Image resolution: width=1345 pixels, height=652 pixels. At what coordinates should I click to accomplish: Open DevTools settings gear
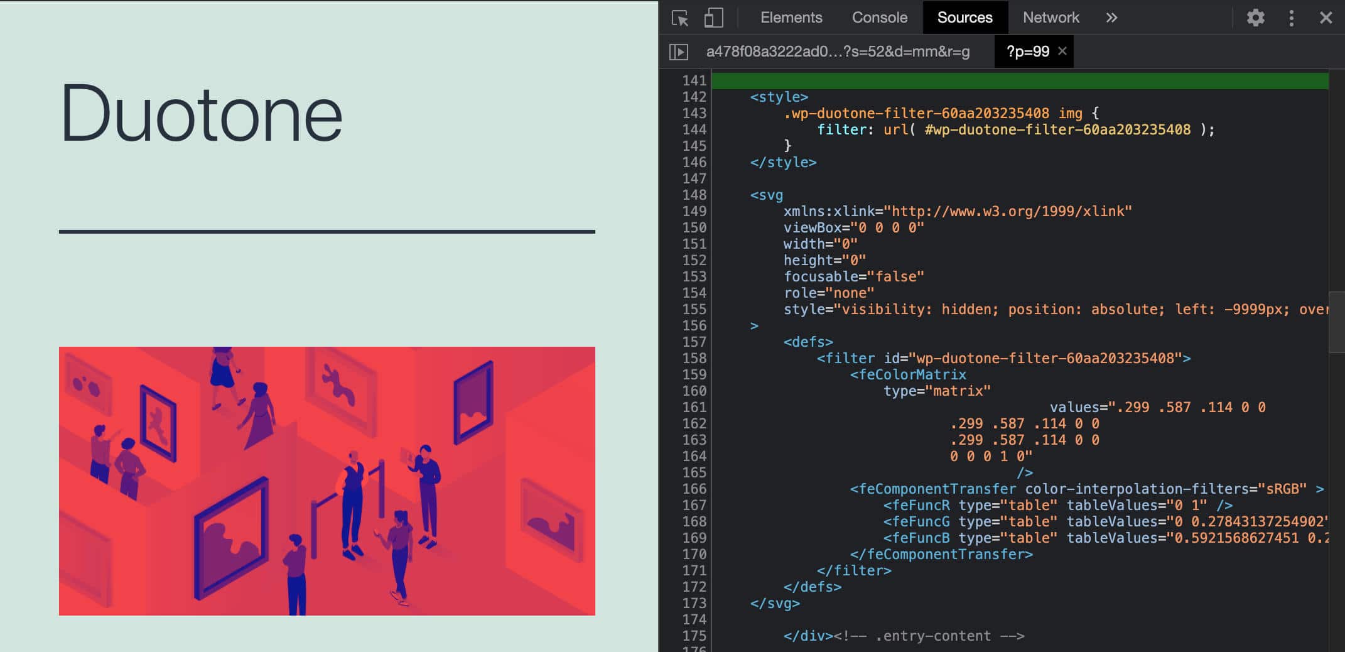coord(1255,18)
